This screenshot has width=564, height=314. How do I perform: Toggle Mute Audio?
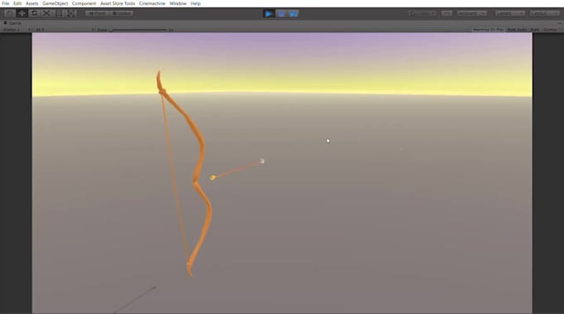coord(518,30)
